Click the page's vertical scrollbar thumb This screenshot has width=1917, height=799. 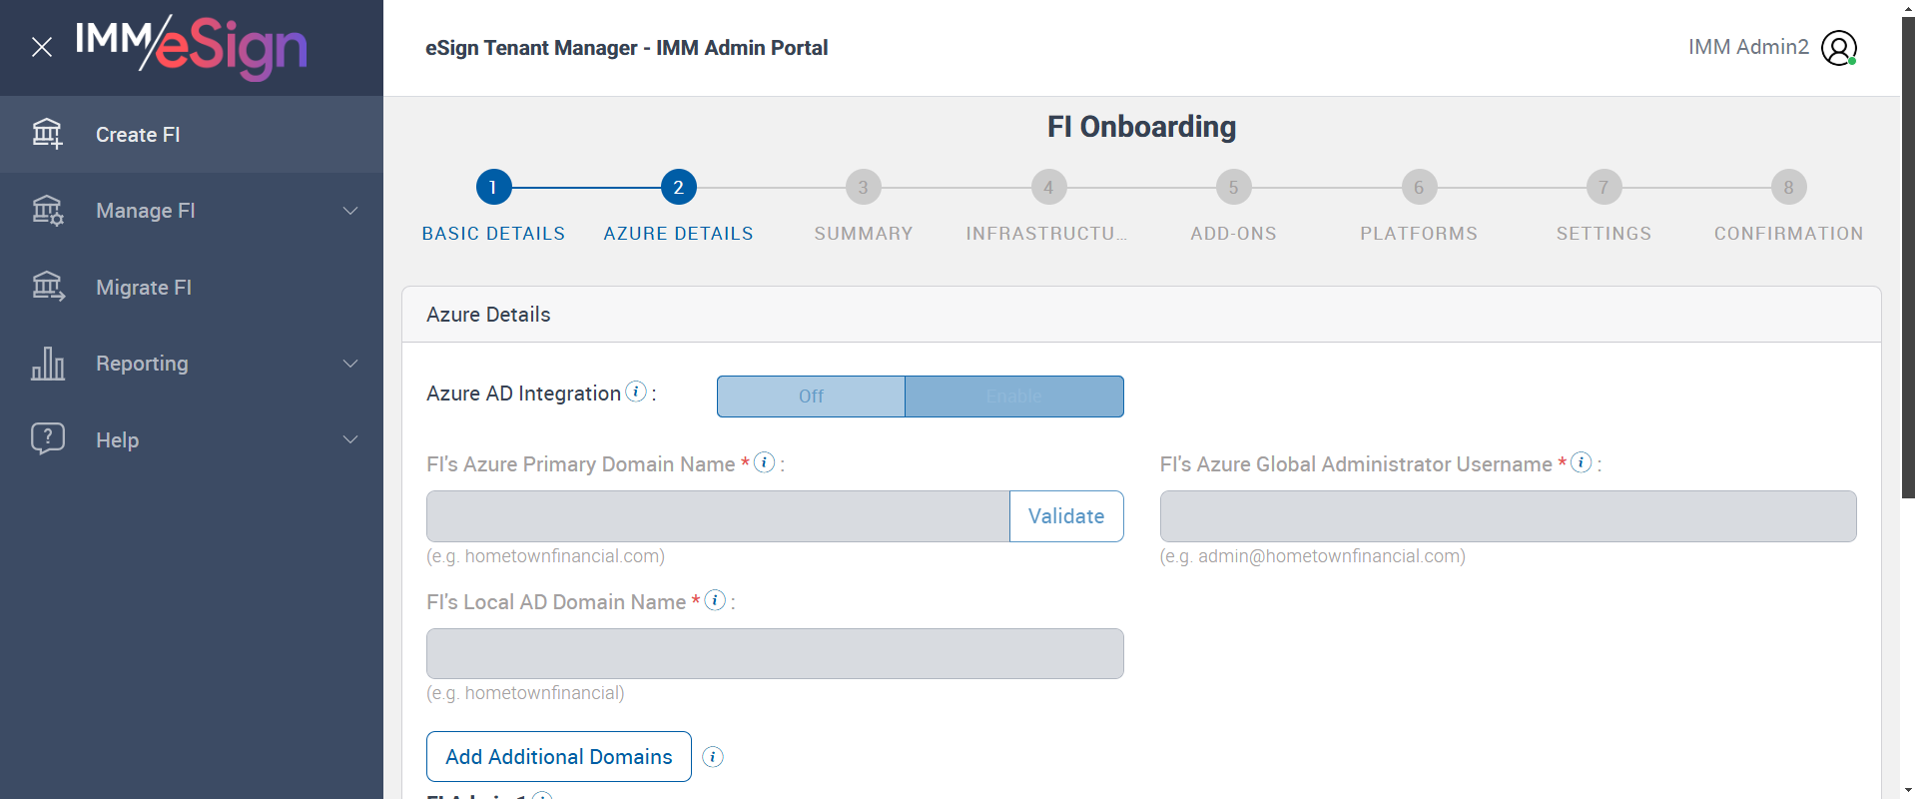tap(1908, 250)
